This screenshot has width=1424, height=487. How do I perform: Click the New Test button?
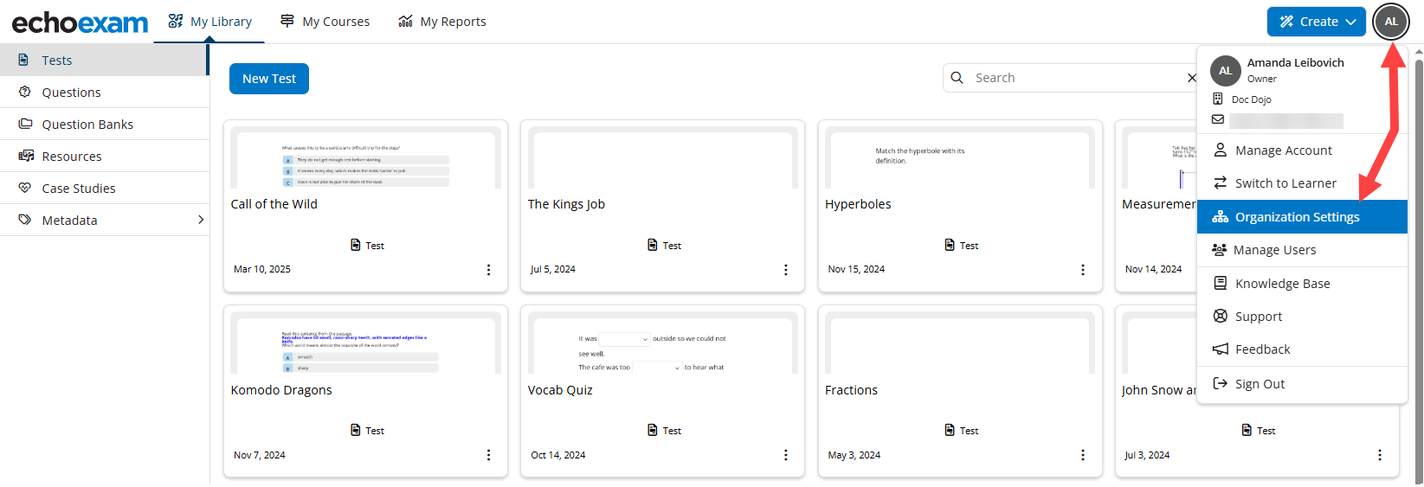268,79
